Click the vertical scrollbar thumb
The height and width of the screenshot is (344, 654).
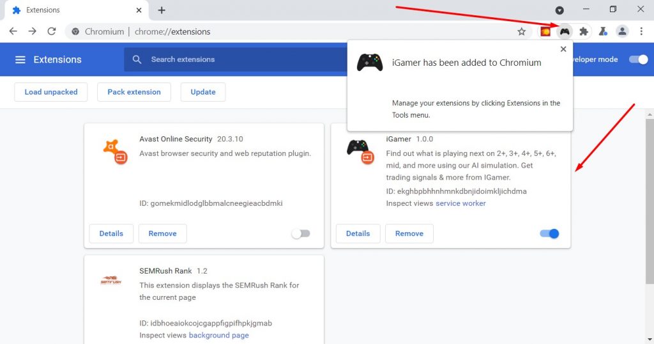click(x=650, y=200)
